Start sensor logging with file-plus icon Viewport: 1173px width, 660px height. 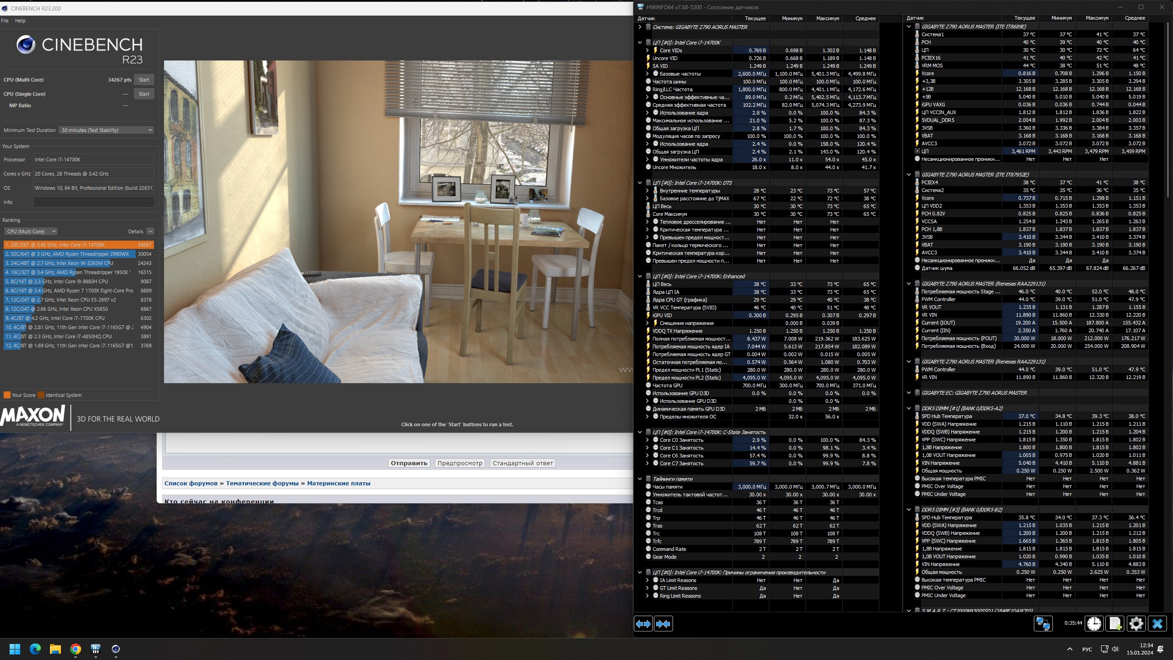pyautogui.click(x=1115, y=624)
